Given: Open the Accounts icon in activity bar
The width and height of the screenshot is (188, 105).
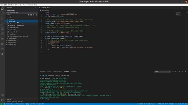Looking at the screenshot, I should coord(2,95).
